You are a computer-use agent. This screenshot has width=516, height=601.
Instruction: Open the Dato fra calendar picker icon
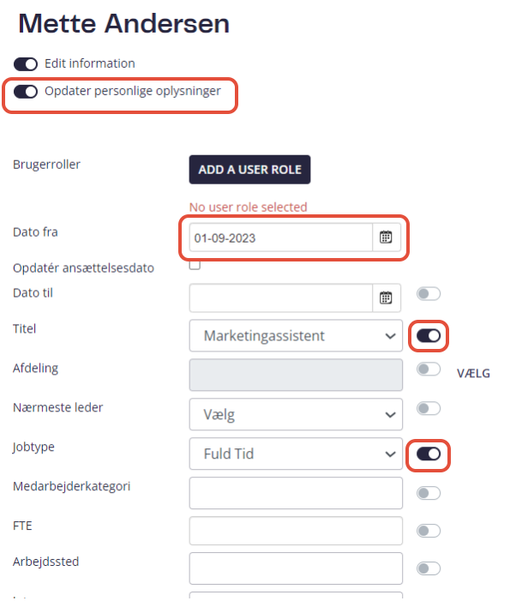pyautogui.click(x=386, y=237)
